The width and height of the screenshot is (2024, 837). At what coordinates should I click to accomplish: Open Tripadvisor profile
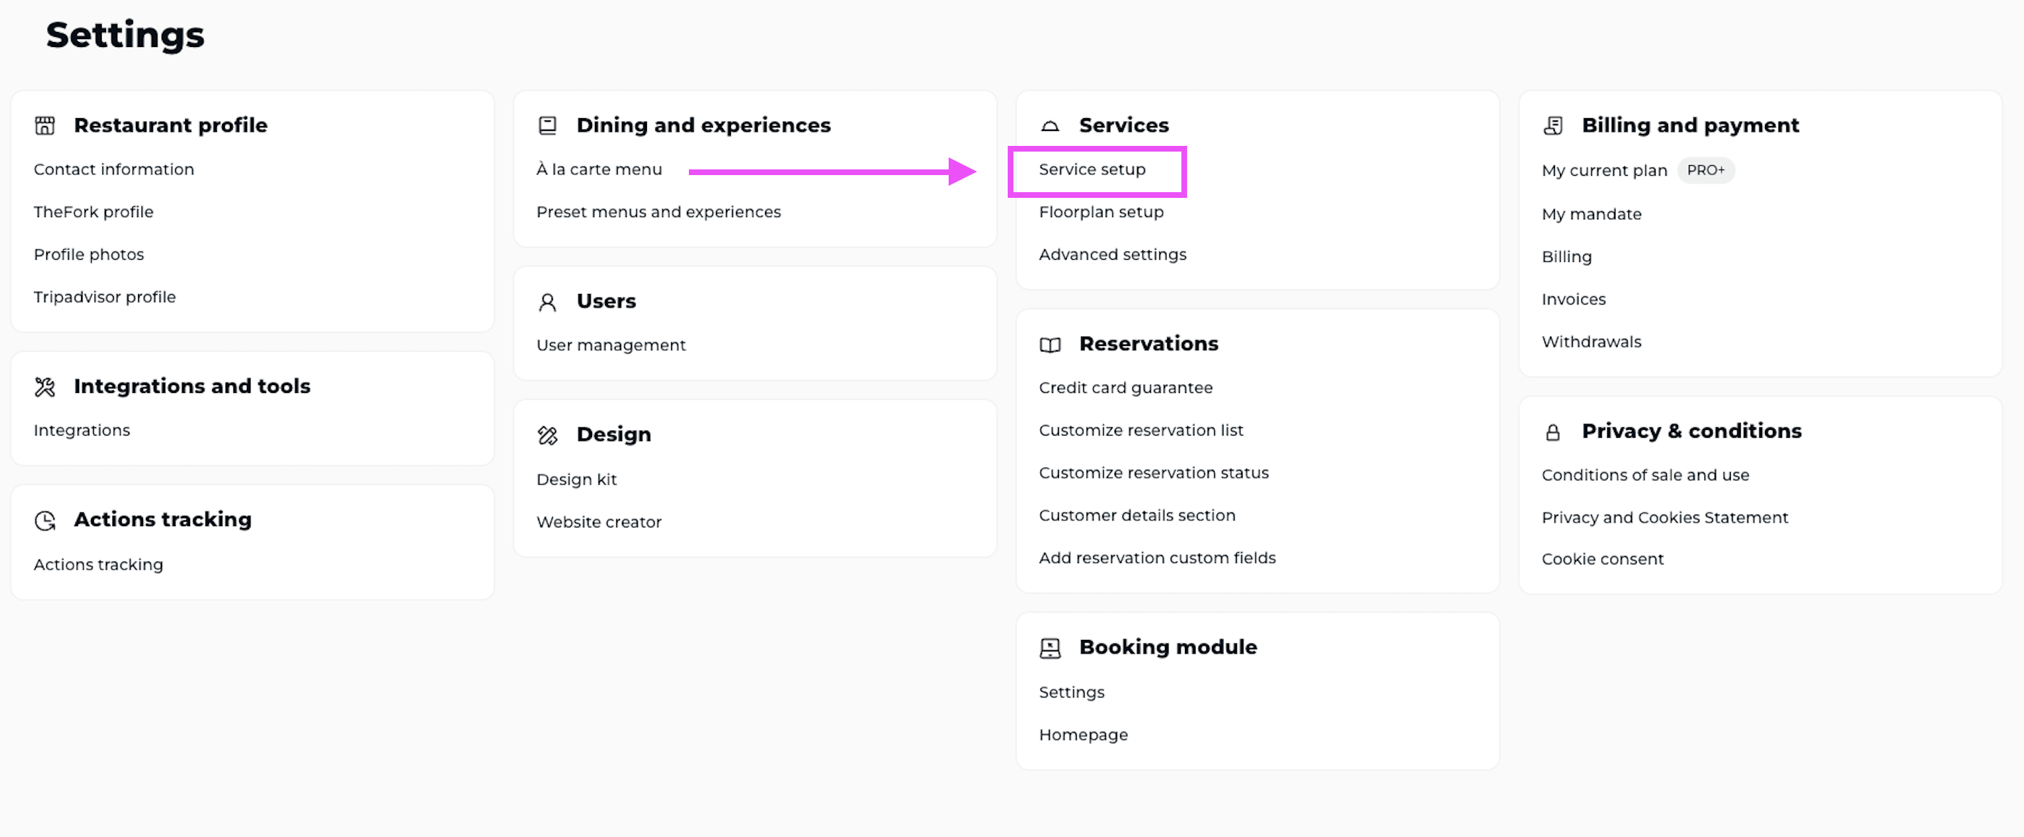click(x=105, y=296)
